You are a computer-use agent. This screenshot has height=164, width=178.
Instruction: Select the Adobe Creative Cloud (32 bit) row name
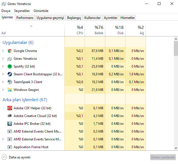(35, 116)
